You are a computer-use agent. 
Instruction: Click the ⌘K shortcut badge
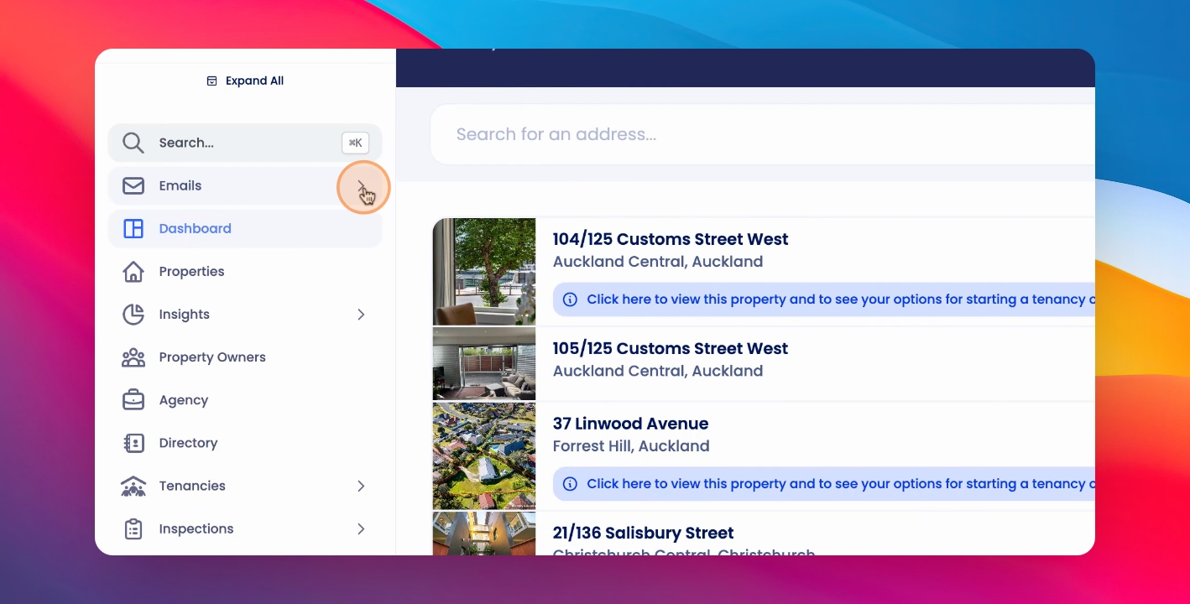[355, 143]
